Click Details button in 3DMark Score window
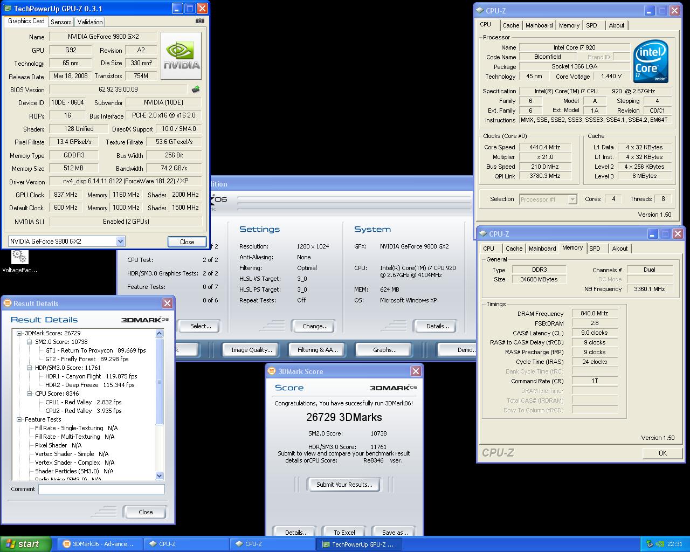 (x=296, y=532)
